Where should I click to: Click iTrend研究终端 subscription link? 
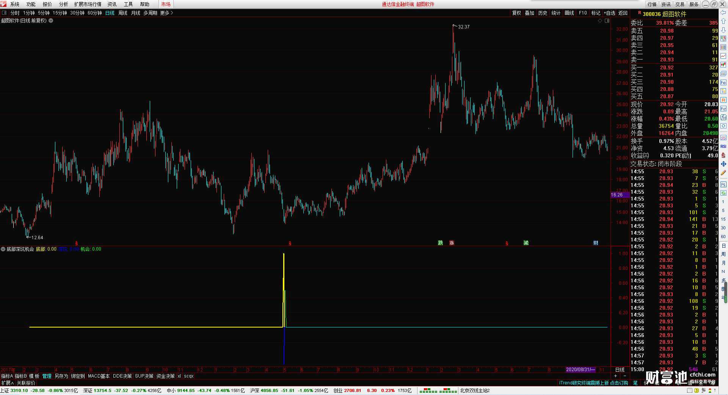tap(593, 383)
